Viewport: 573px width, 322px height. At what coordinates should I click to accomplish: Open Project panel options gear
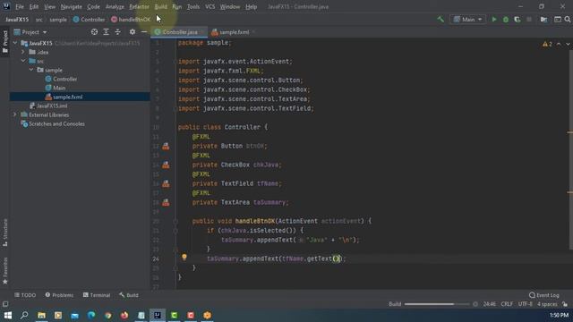(133, 32)
